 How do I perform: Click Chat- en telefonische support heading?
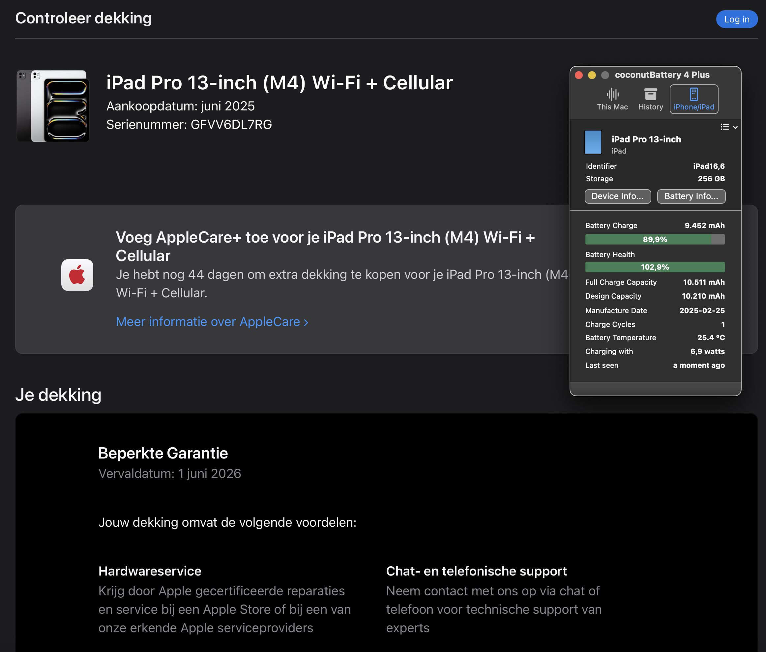click(x=476, y=571)
